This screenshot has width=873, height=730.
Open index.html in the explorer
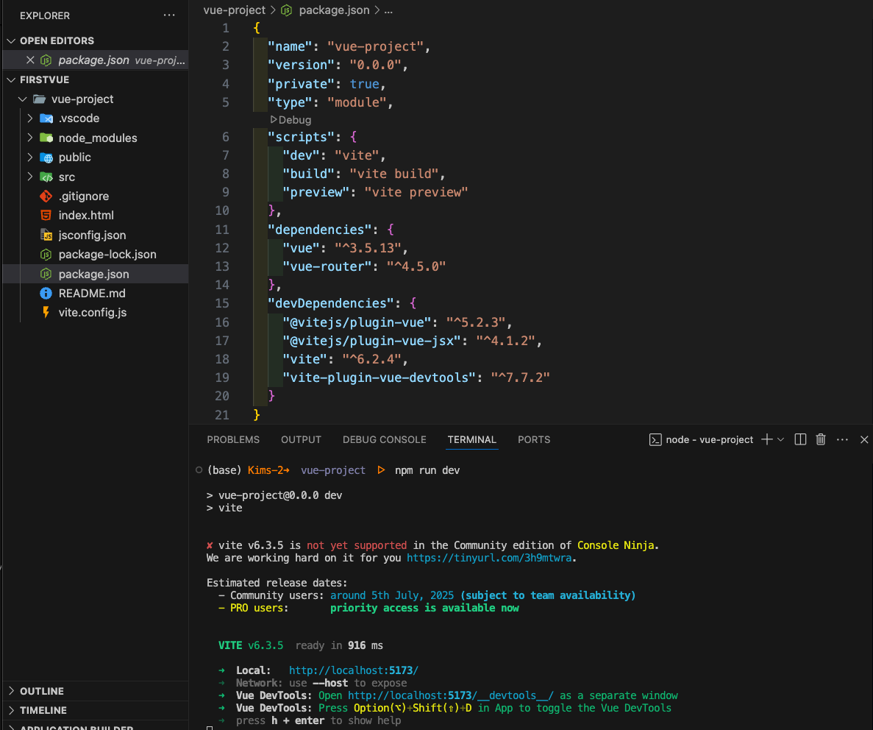pyautogui.click(x=86, y=215)
